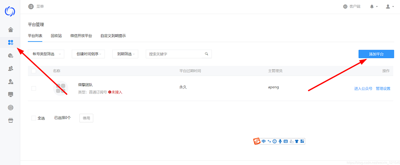Viewport: 400px width, 165px height.
Task: Expand the 到期筛选 dropdown
Action: click(x=125, y=54)
